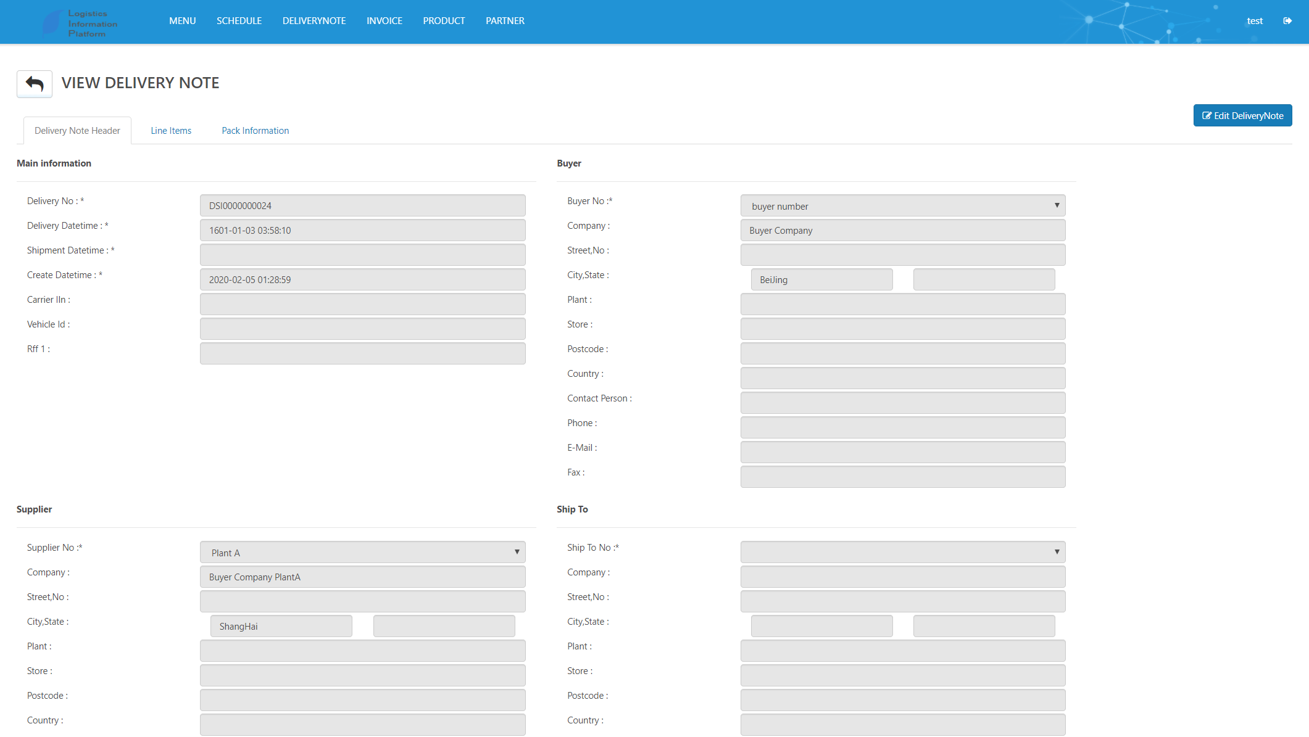This screenshot has height=737, width=1309.
Task: Click the Vehicle Id field
Action: 363,329
